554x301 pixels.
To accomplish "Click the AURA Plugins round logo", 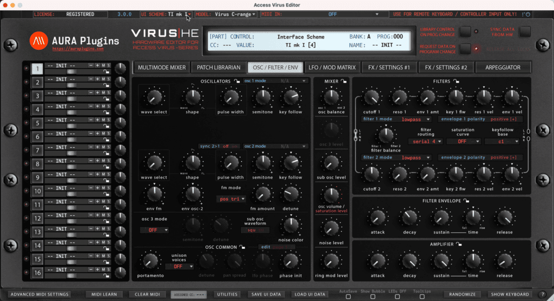I will (x=38, y=41).
